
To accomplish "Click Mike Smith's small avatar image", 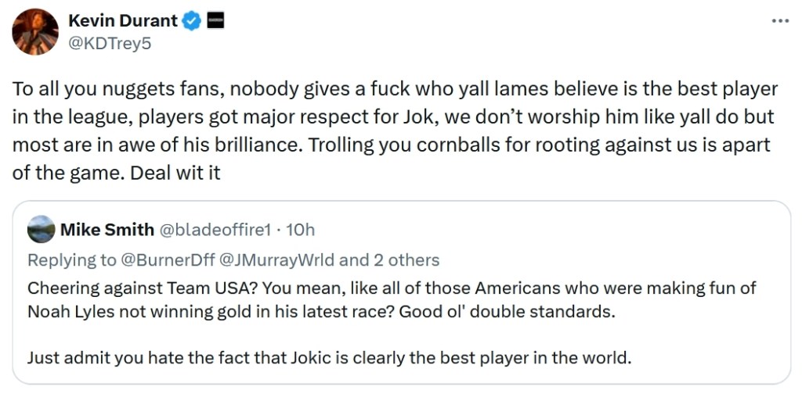I will pos(41,229).
